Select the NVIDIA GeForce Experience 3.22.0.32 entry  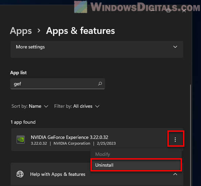point(97,140)
